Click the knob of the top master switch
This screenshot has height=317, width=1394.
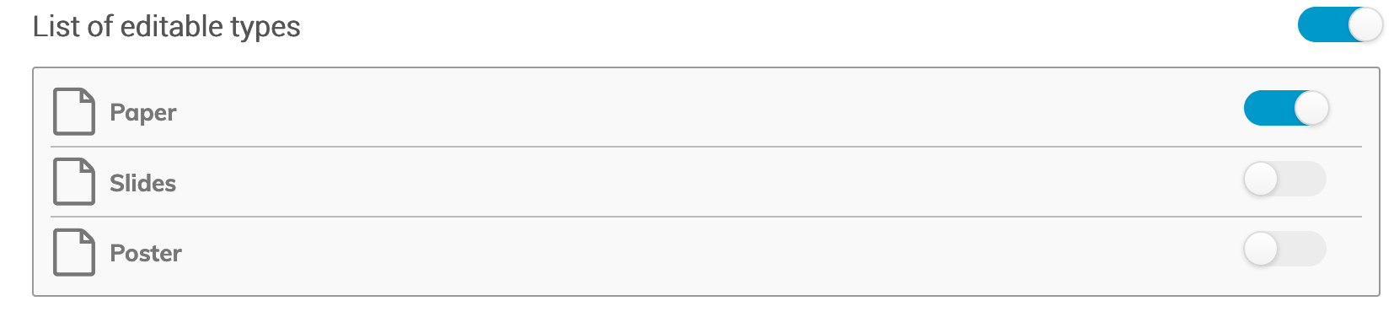click(x=1365, y=24)
